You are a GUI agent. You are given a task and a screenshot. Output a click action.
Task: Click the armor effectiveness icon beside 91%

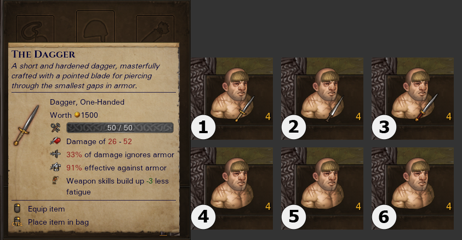[55, 168]
